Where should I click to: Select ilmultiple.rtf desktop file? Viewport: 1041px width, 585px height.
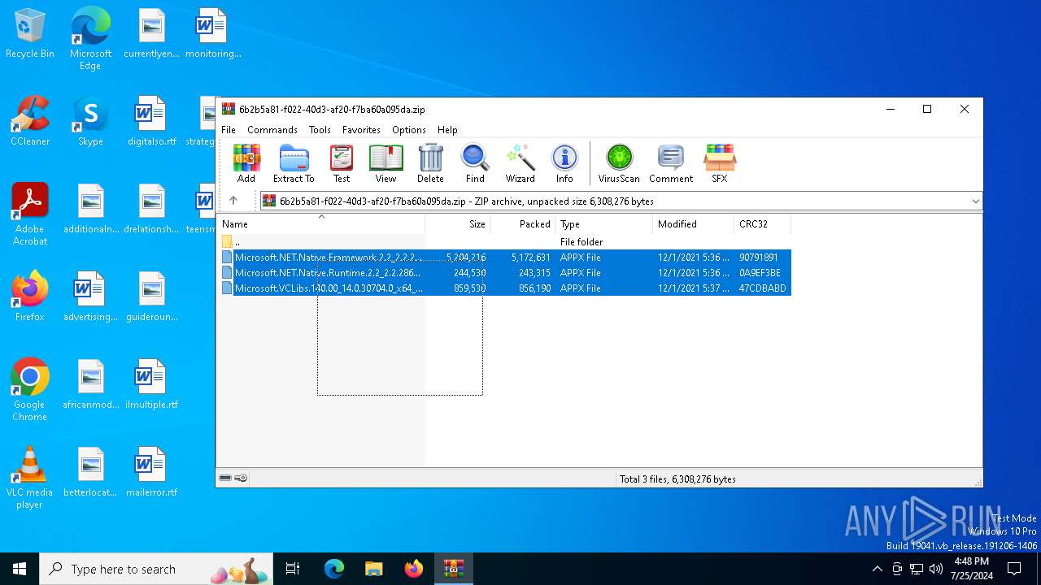click(x=151, y=384)
